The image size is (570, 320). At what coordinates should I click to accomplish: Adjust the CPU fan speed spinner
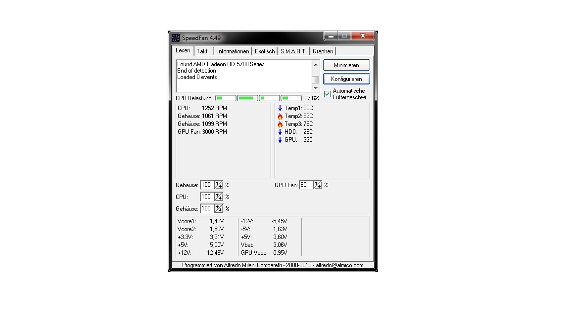point(219,197)
